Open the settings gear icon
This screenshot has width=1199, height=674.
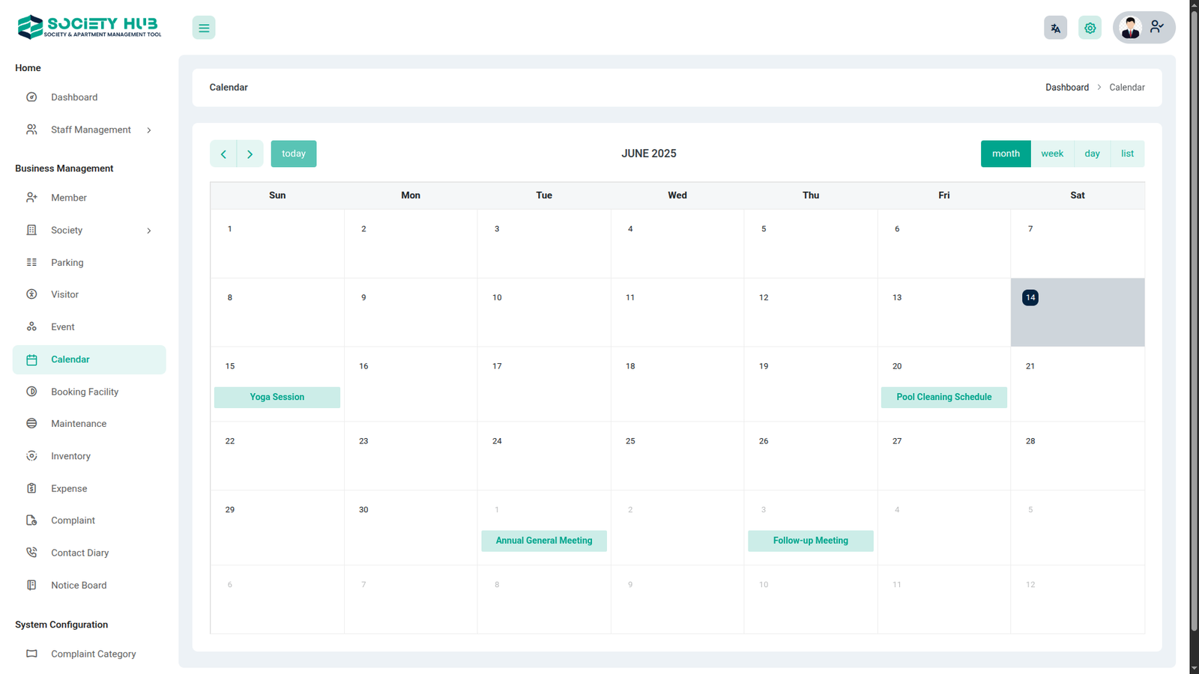(x=1090, y=28)
